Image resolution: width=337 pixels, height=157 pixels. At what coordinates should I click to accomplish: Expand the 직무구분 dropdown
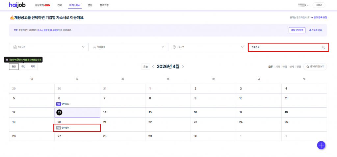(49, 47)
